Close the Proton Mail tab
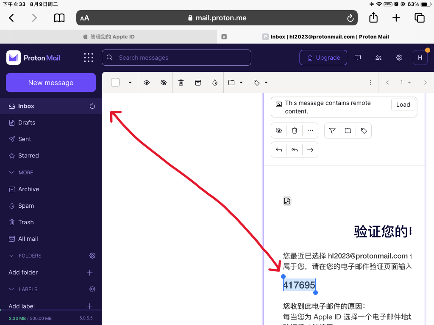The image size is (434, 325). coord(224,37)
